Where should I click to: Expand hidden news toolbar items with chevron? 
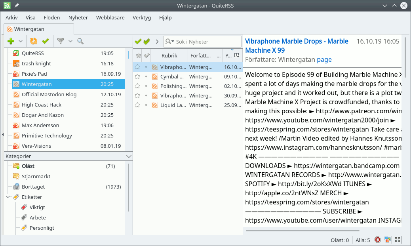point(157,42)
